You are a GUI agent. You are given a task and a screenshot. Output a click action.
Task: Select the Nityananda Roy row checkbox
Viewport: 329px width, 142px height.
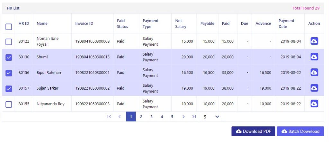pyautogui.click(x=9, y=104)
